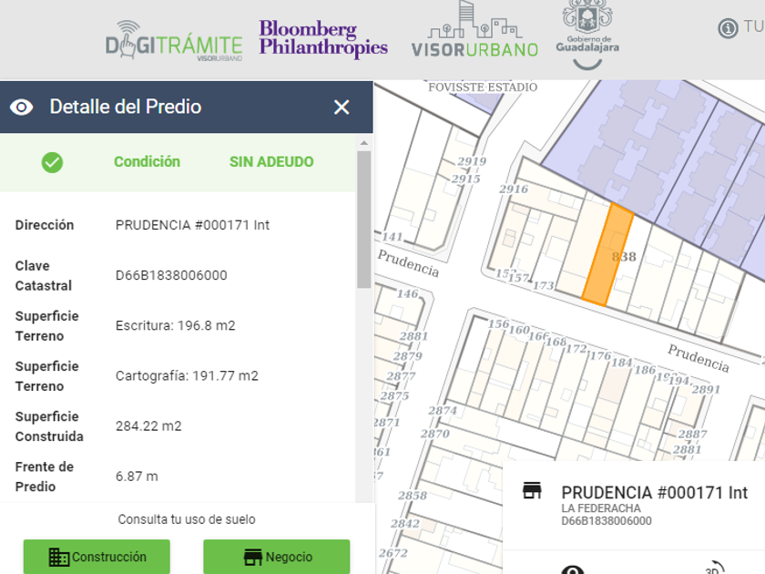This screenshot has height=574, width=765.
Task: Click the scroll-up arrow of details panel
Action: coord(364,142)
